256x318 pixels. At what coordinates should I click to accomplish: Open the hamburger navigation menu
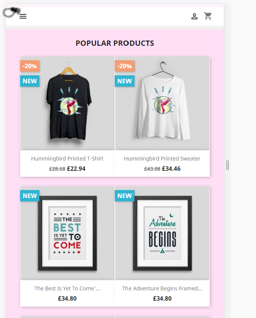coord(23,16)
